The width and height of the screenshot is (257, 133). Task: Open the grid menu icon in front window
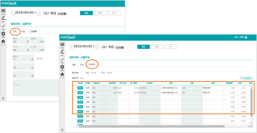(62, 44)
